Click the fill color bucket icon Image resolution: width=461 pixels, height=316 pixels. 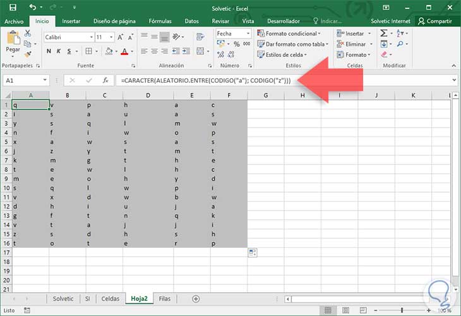(x=109, y=51)
